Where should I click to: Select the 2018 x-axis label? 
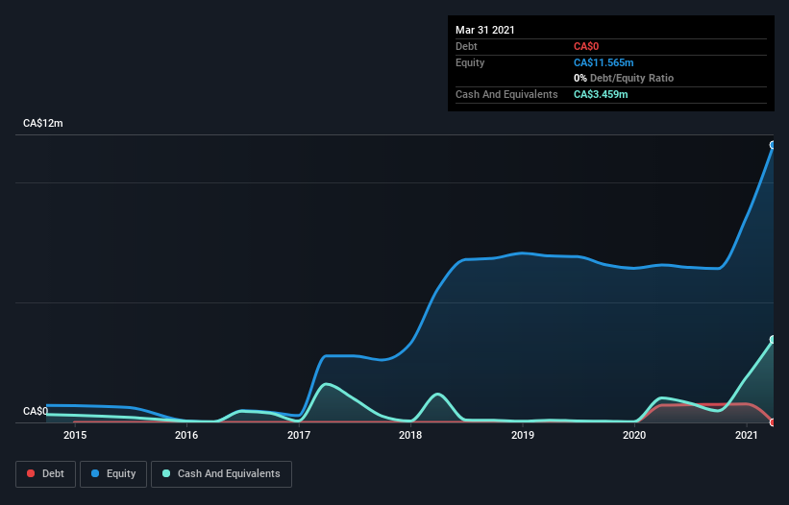[410, 435]
